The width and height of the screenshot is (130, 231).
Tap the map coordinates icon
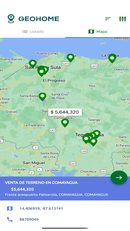(10, 208)
